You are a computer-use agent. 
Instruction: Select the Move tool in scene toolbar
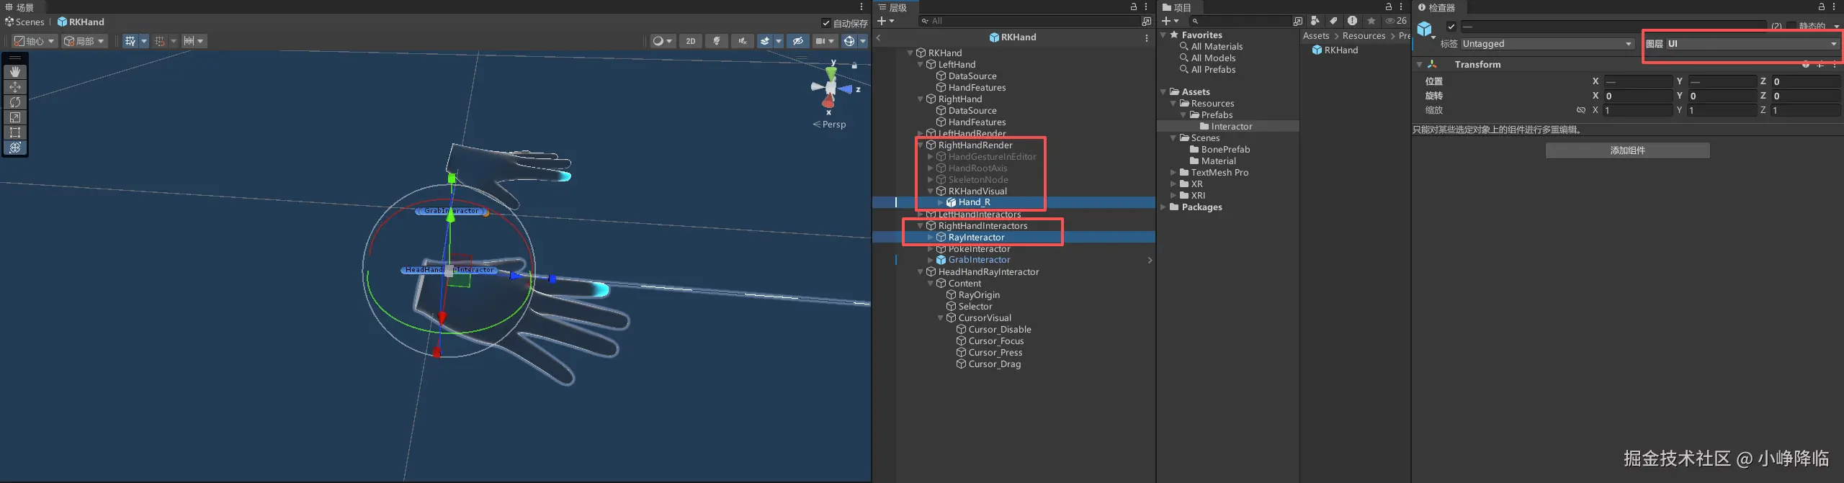pos(15,87)
